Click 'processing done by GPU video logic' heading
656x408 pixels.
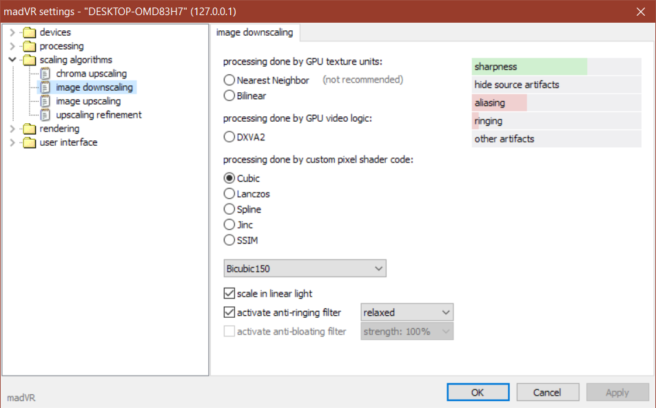point(298,118)
